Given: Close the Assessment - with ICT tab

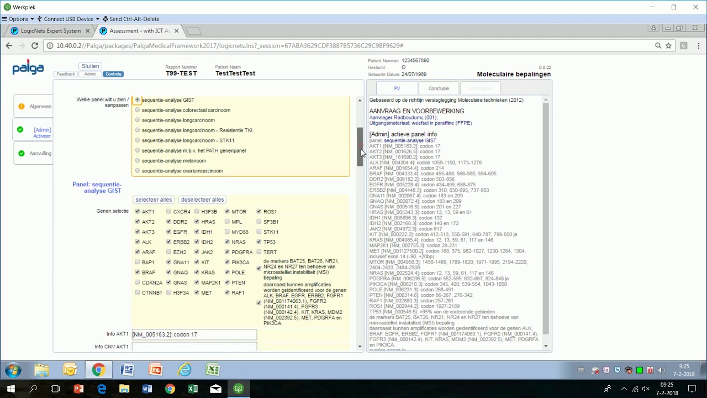Looking at the screenshot, I should click(x=176, y=31).
